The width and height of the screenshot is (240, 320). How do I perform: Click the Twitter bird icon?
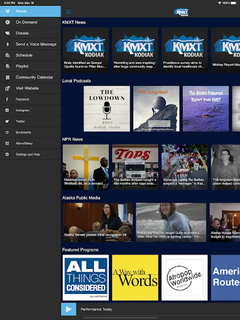point(7,122)
